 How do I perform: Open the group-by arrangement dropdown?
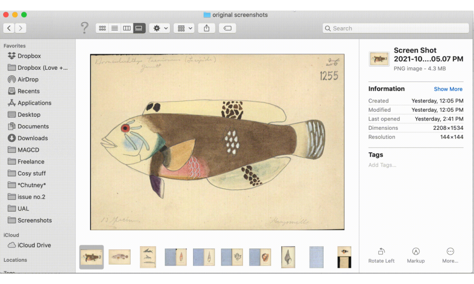pos(184,28)
